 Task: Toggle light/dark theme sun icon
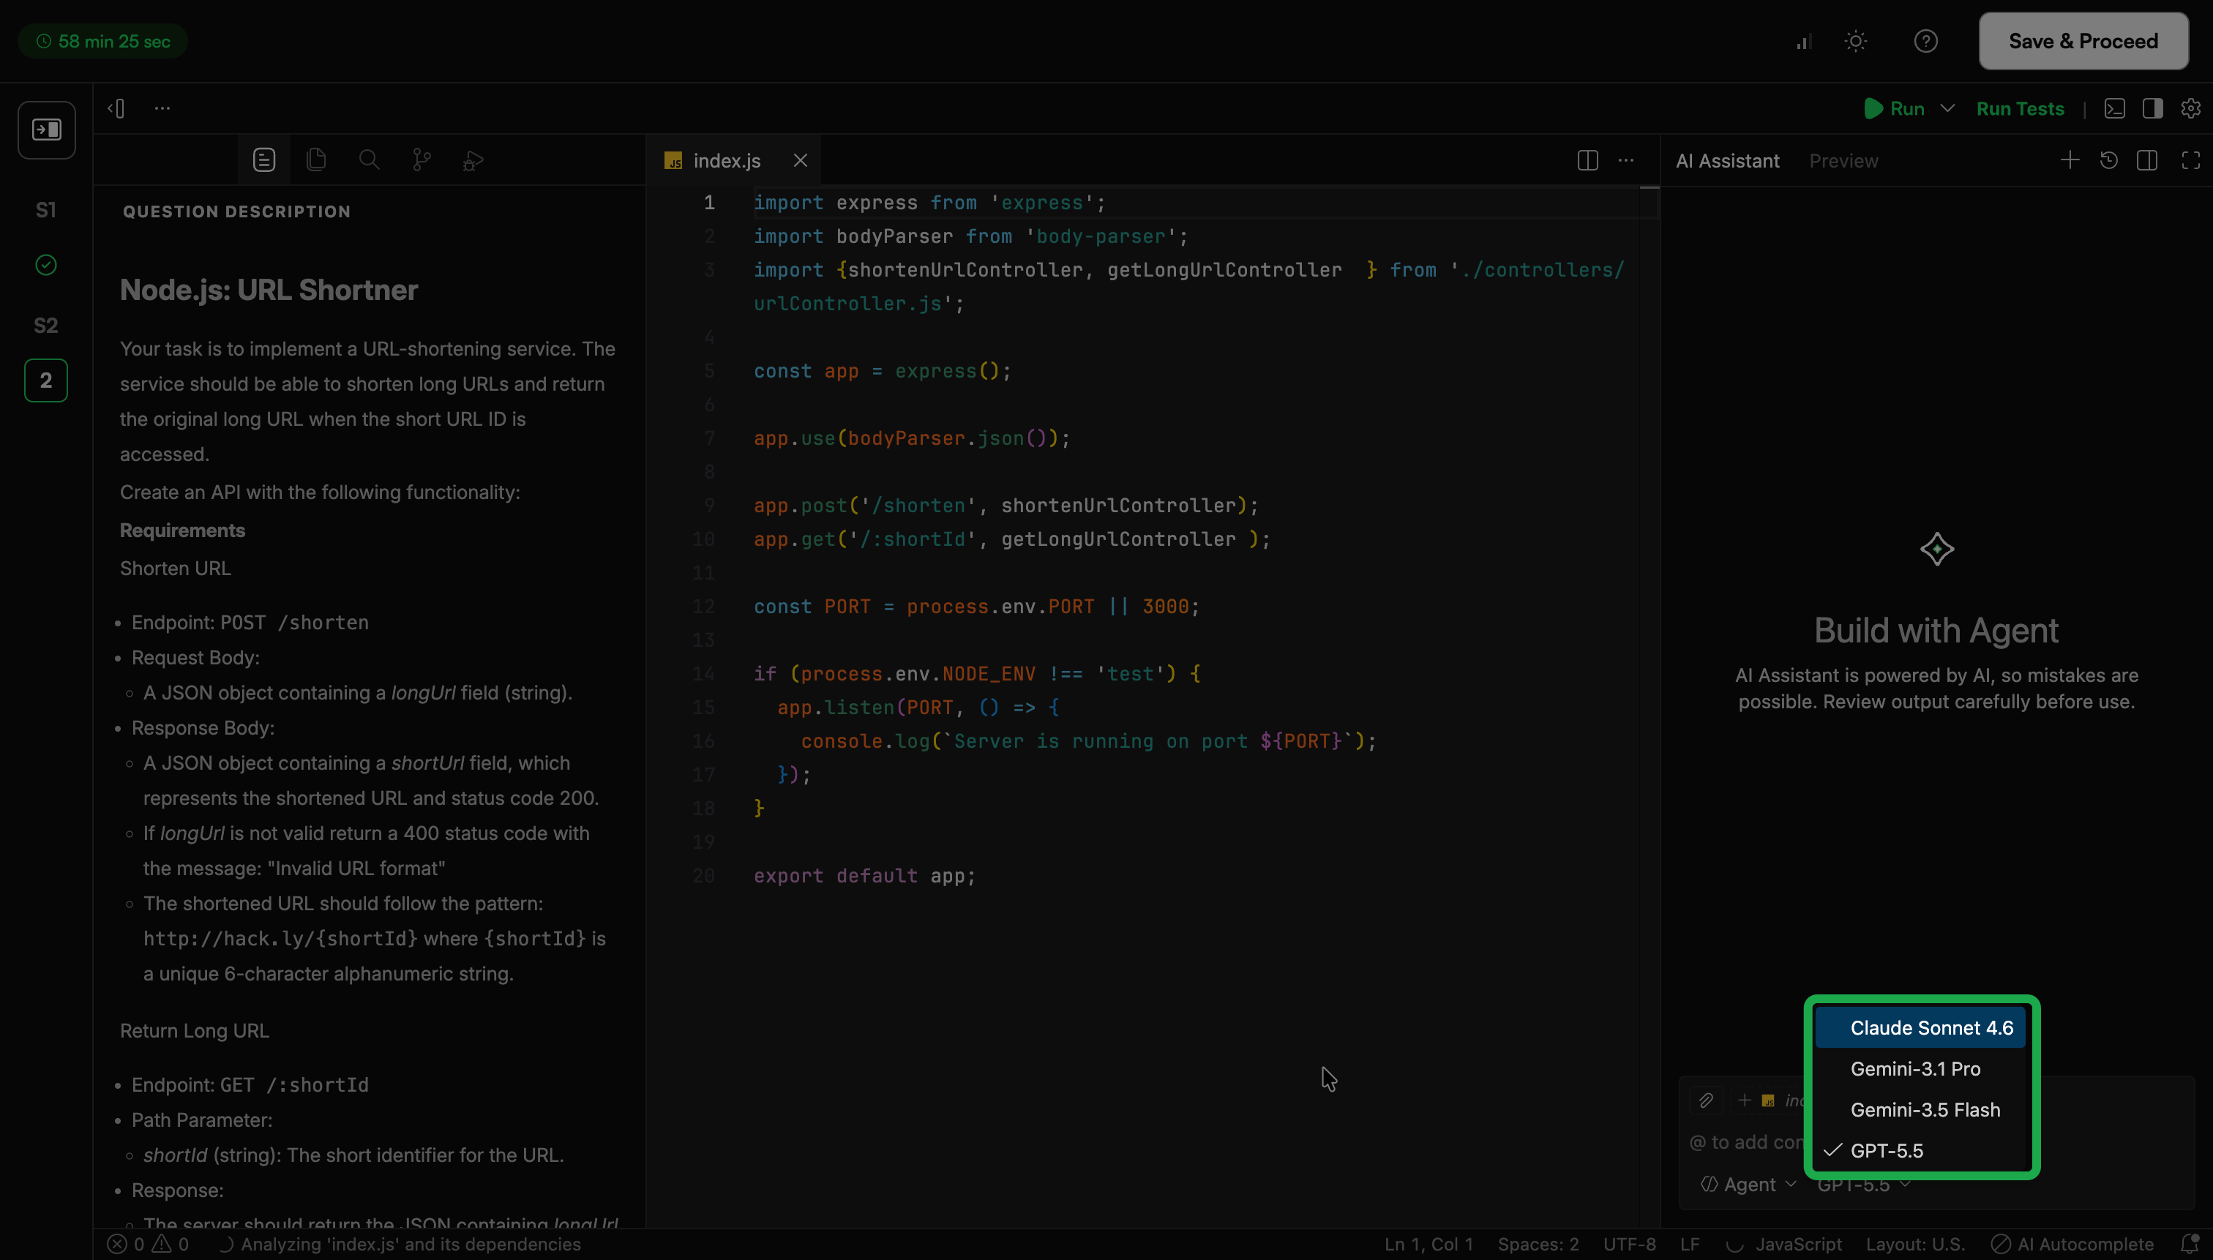click(1856, 41)
